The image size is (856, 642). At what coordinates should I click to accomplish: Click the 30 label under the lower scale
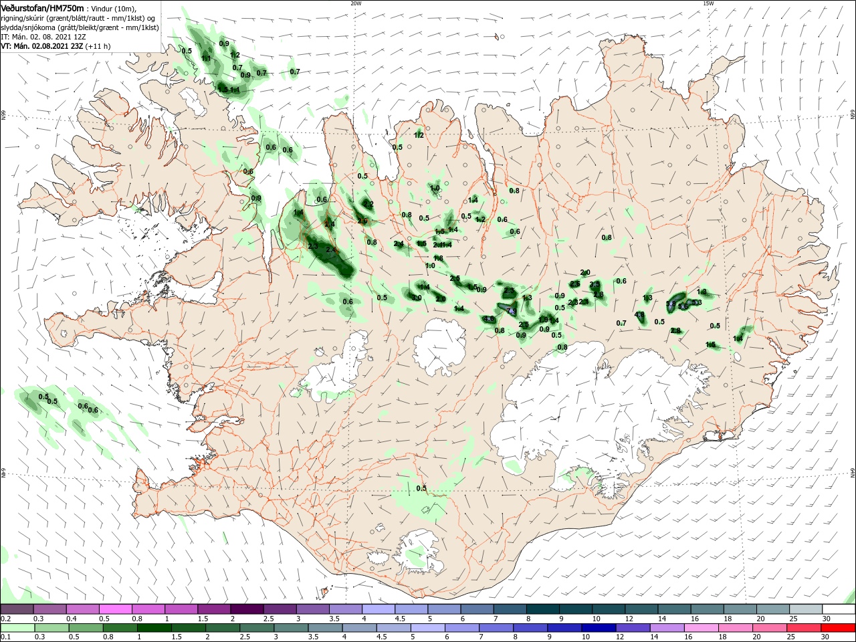click(x=825, y=637)
